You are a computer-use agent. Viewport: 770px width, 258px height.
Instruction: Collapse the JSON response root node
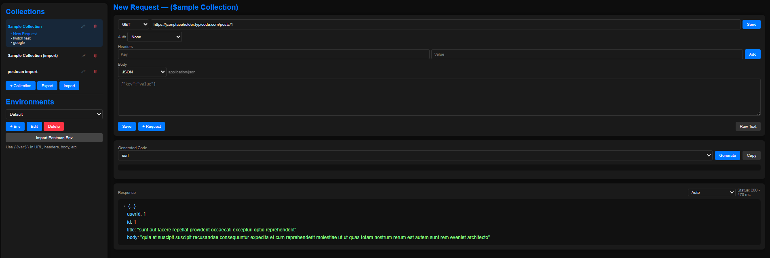click(124, 206)
